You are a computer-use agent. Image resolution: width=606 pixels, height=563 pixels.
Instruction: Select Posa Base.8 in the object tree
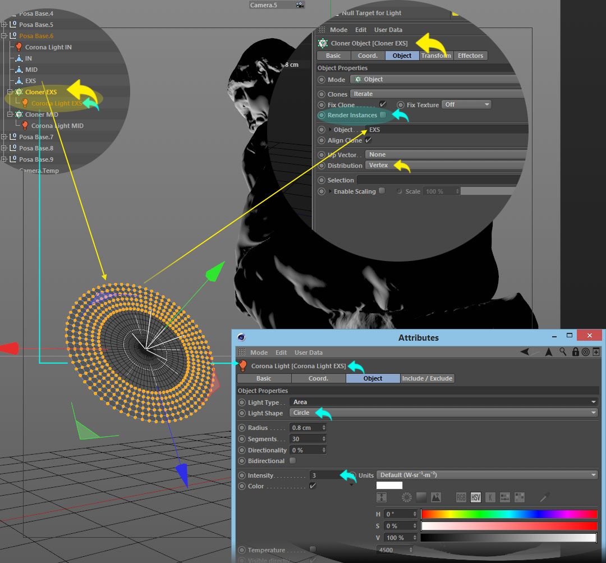point(36,148)
